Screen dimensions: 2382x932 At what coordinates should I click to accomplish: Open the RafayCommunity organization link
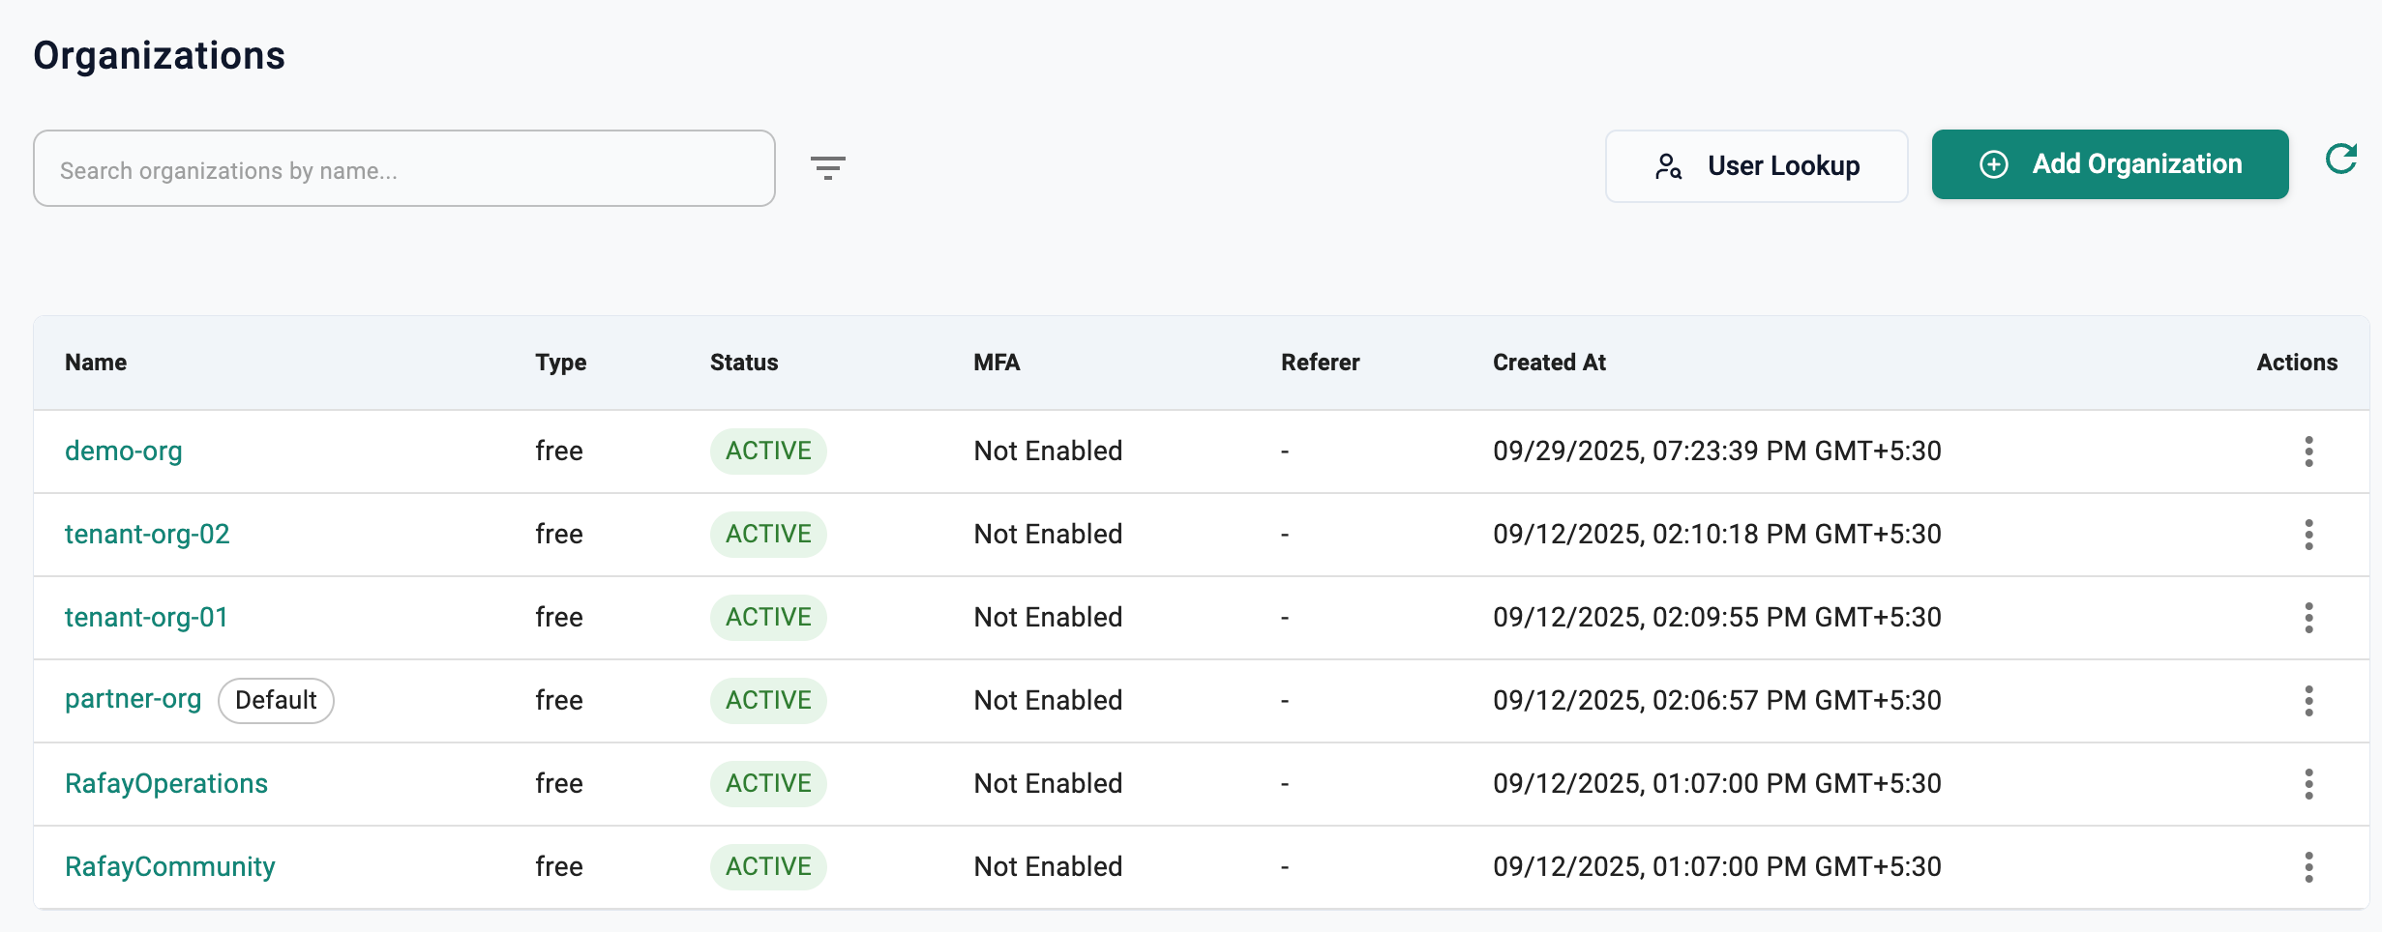169,867
